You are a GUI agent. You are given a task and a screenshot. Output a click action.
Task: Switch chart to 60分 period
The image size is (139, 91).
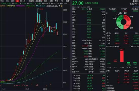tap(13, 1)
